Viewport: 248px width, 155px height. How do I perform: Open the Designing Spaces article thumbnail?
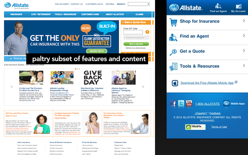tap(123, 78)
